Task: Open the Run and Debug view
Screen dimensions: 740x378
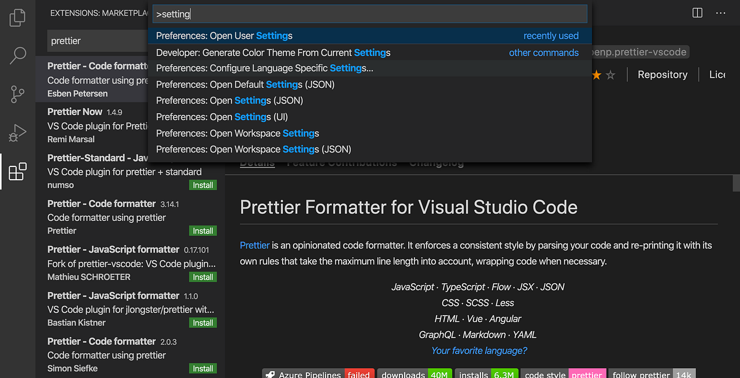Action: (17, 132)
